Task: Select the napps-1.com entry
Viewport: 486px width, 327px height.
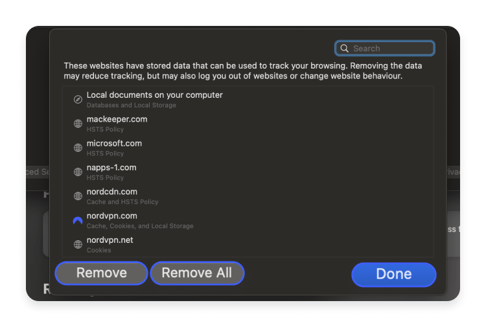Action: click(248, 172)
